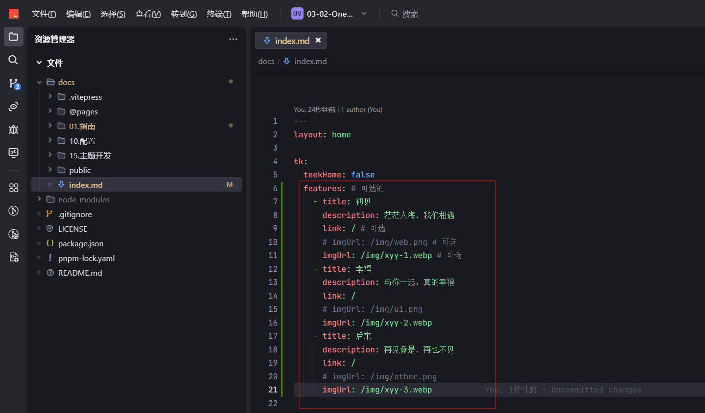
Task: Open the 文件(F) menu
Action: pos(44,14)
